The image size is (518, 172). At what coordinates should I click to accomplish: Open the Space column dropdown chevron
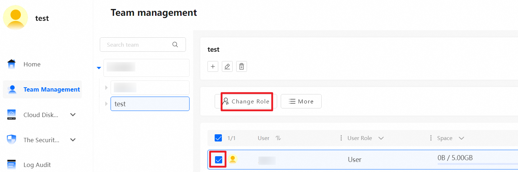coord(461,138)
